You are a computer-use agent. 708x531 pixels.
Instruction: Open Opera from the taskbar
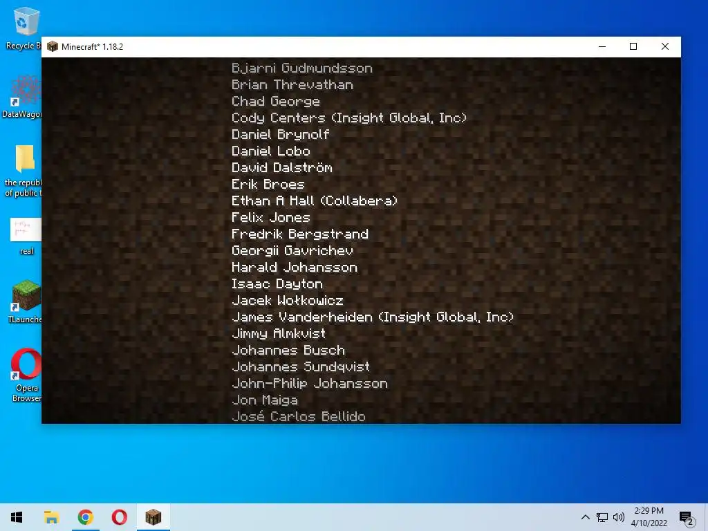point(119,517)
